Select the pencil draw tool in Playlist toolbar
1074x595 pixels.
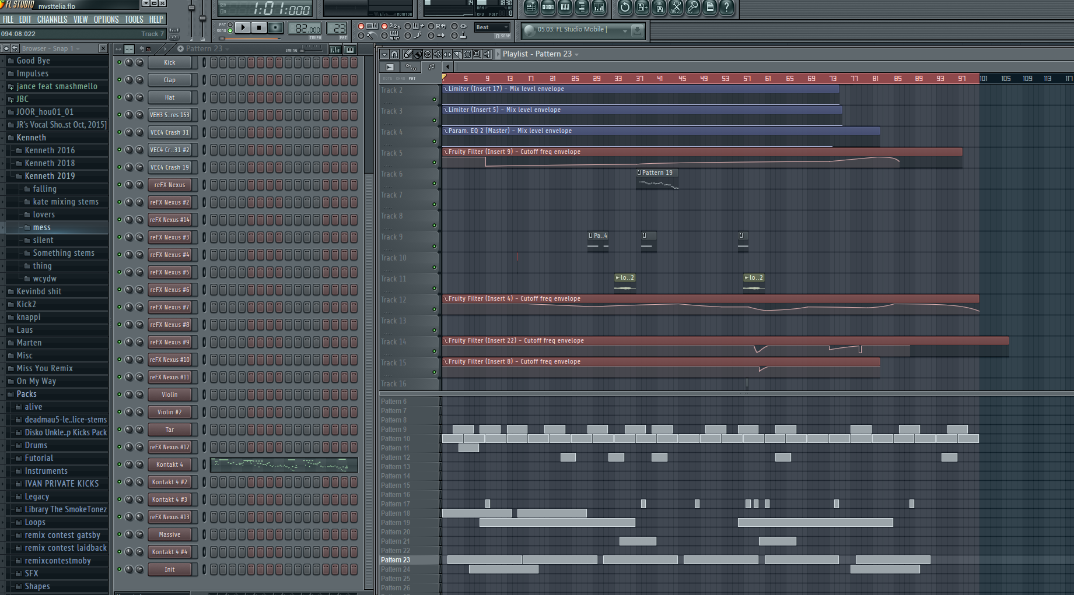click(x=408, y=54)
